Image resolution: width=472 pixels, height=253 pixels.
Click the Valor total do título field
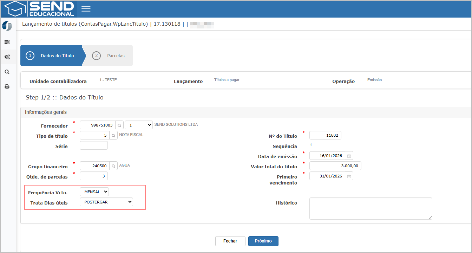[335, 166]
